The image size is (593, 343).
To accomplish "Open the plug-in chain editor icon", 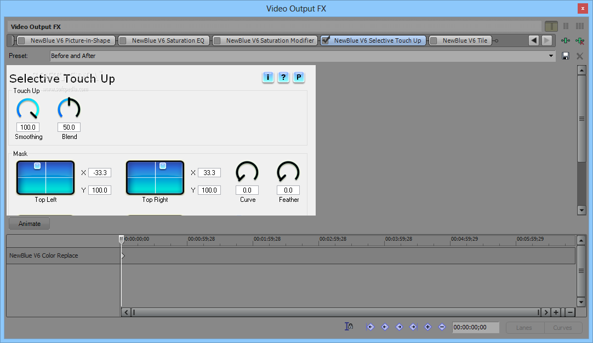I will pyautogui.click(x=566, y=40).
